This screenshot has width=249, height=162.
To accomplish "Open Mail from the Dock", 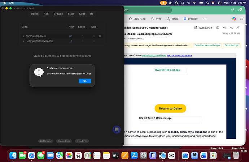I will (50, 155).
